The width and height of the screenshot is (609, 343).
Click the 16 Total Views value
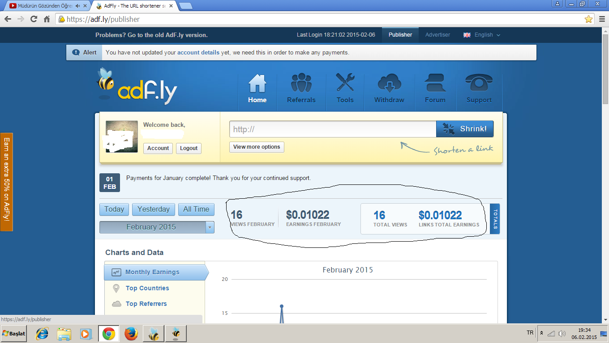379,215
